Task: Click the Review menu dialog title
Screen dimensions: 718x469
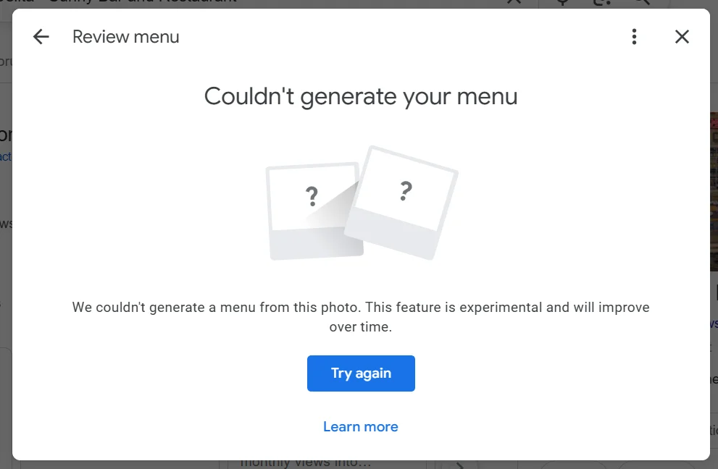Action: [126, 37]
